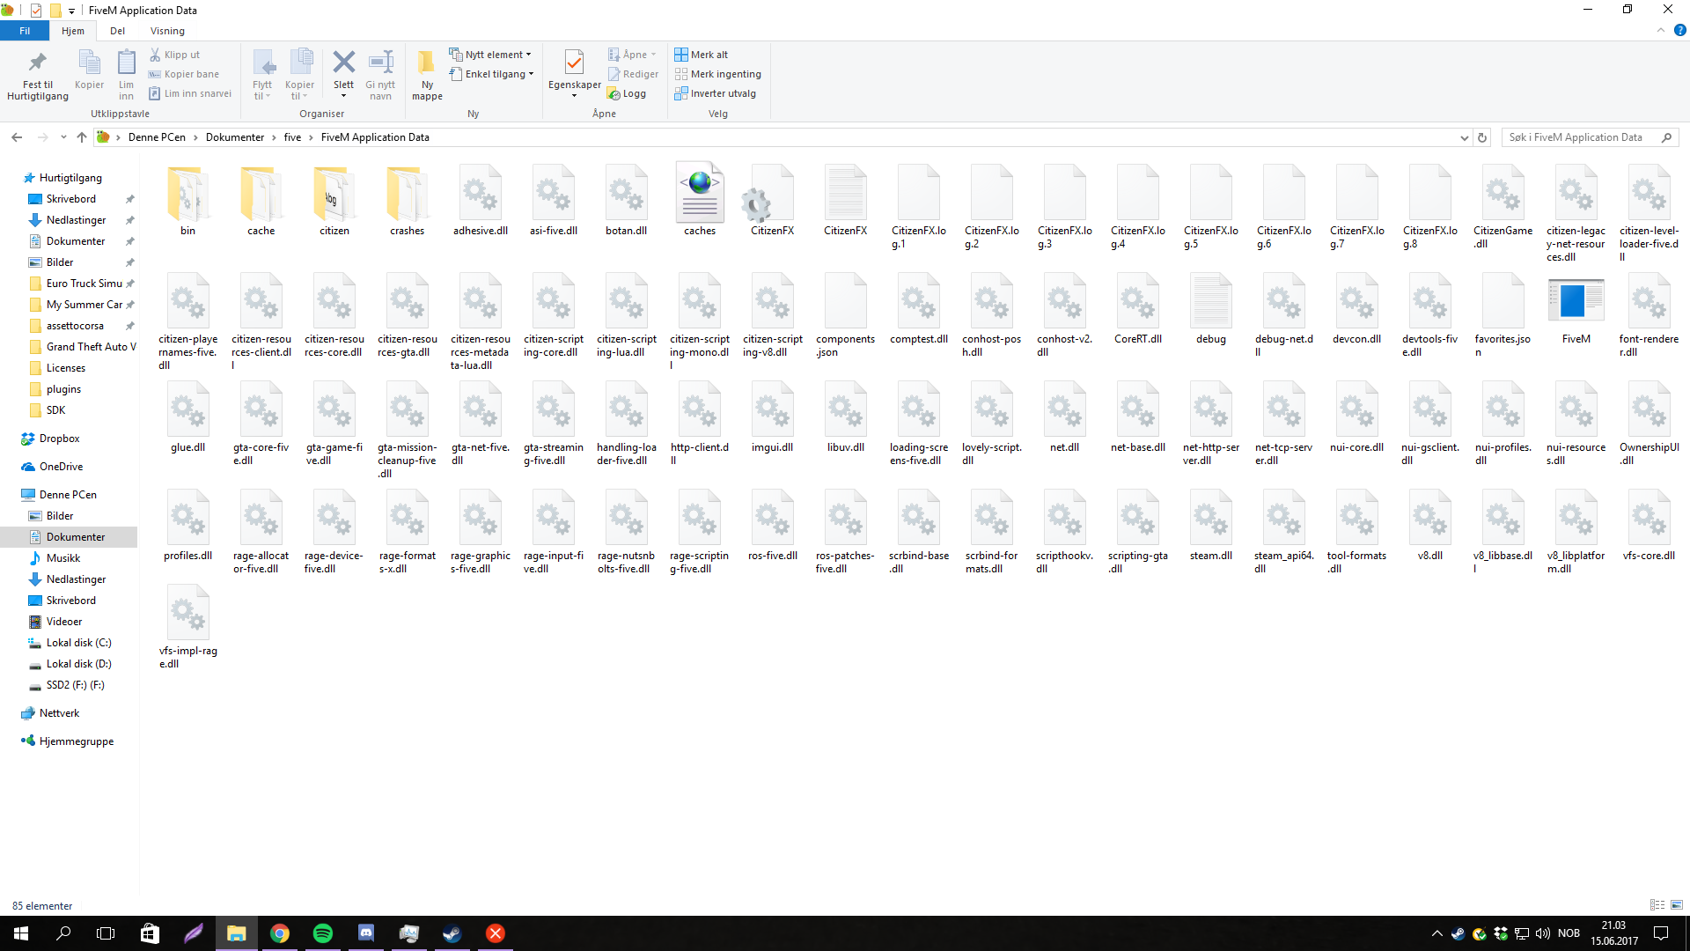
Task: Click Lim inn snarvei in the ribbon
Action: (190, 93)
